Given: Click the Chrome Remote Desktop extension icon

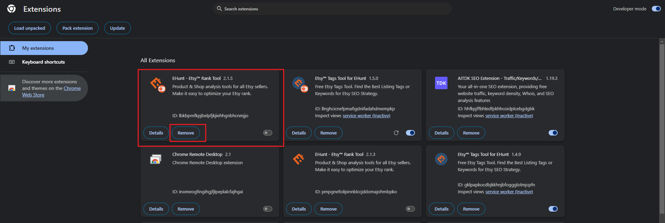Looking at the screenshot, I should pos(156,159).
